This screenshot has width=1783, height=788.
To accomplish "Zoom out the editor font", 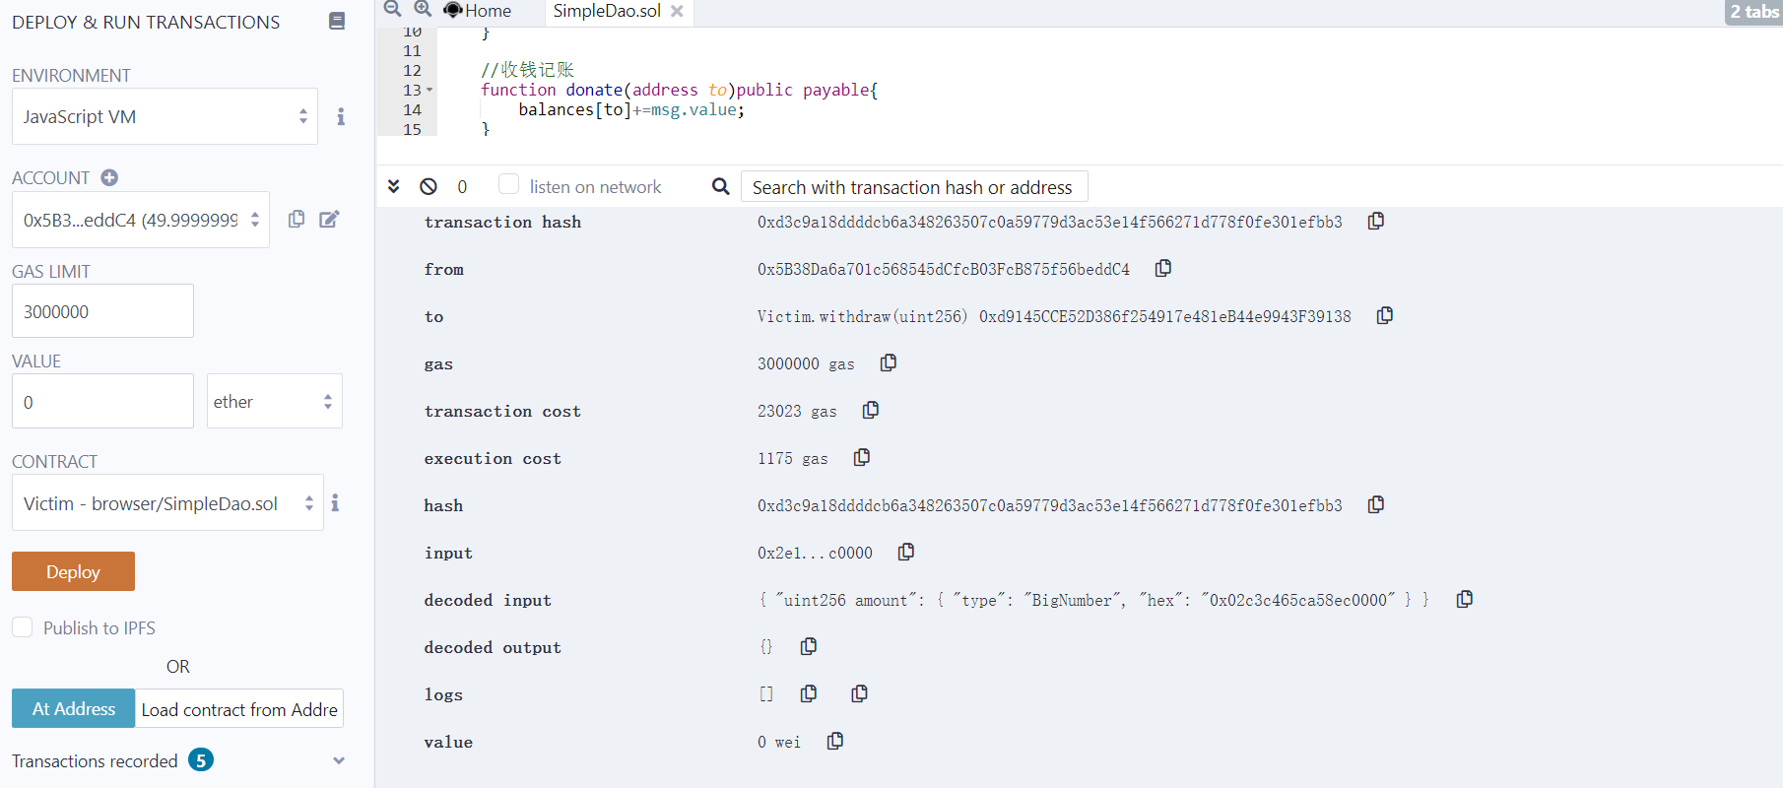I will 392,9.
